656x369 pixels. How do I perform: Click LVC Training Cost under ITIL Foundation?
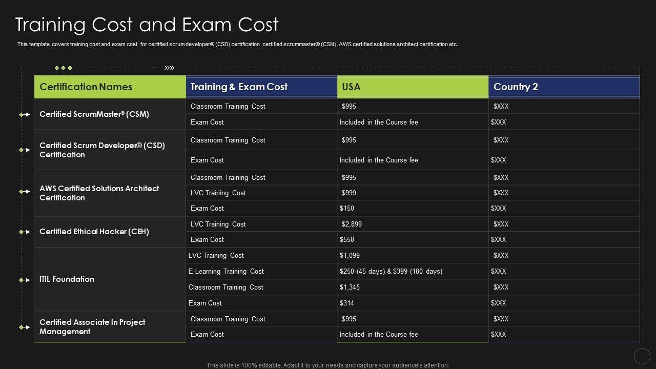tap(216, 255)
